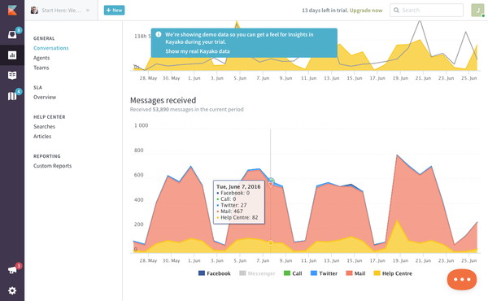
Task: Open the conversations inbox icon in sidebar
Action: pos(12,34)
